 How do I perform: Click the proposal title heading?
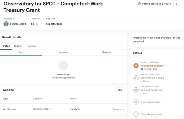point(53,7)
